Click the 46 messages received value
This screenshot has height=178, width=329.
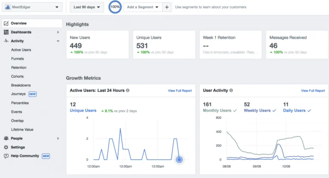[x=273, y=45]
